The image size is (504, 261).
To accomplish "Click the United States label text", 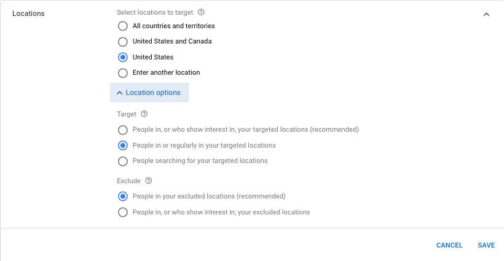I will click(x=153, y=57).
